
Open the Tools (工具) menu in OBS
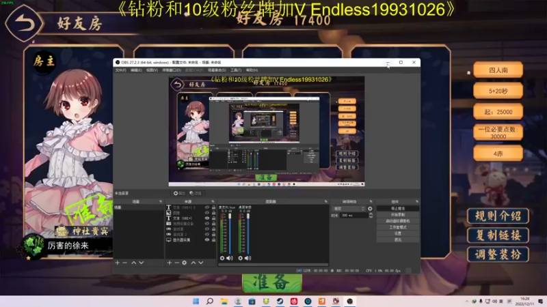coord(236,70)
